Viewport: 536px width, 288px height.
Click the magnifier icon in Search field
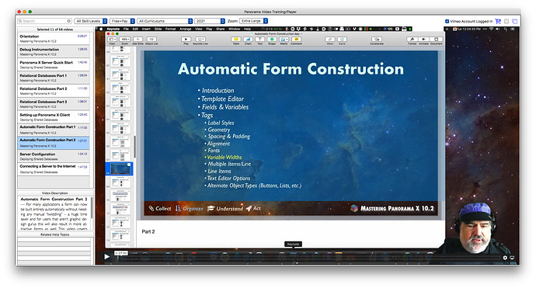(20, 21)
